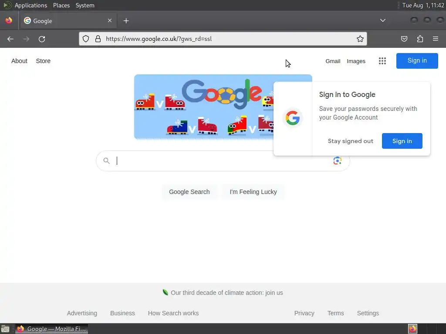446x334 pixels.
Task: Search by image using the camera lens icon
Action: click(x=338, y=161)
